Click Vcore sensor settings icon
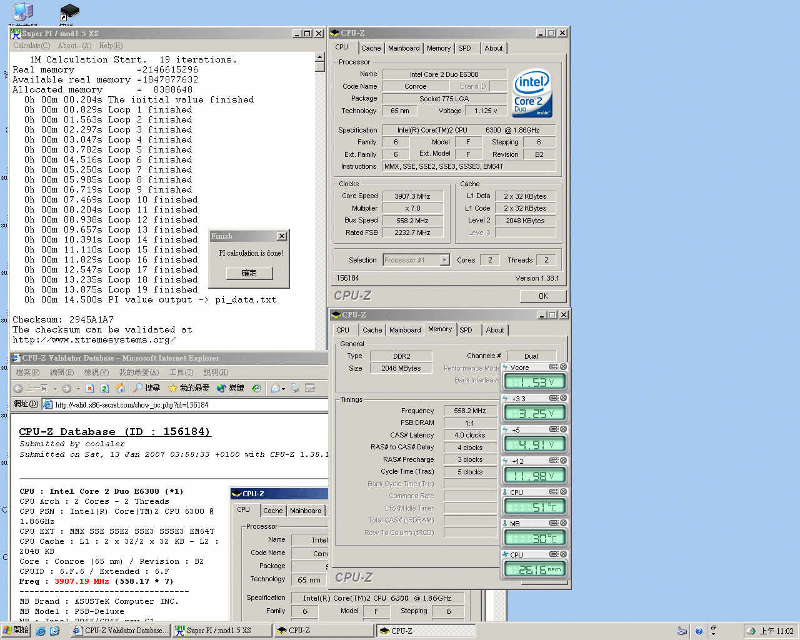The image size is (800, 640). 553,367
